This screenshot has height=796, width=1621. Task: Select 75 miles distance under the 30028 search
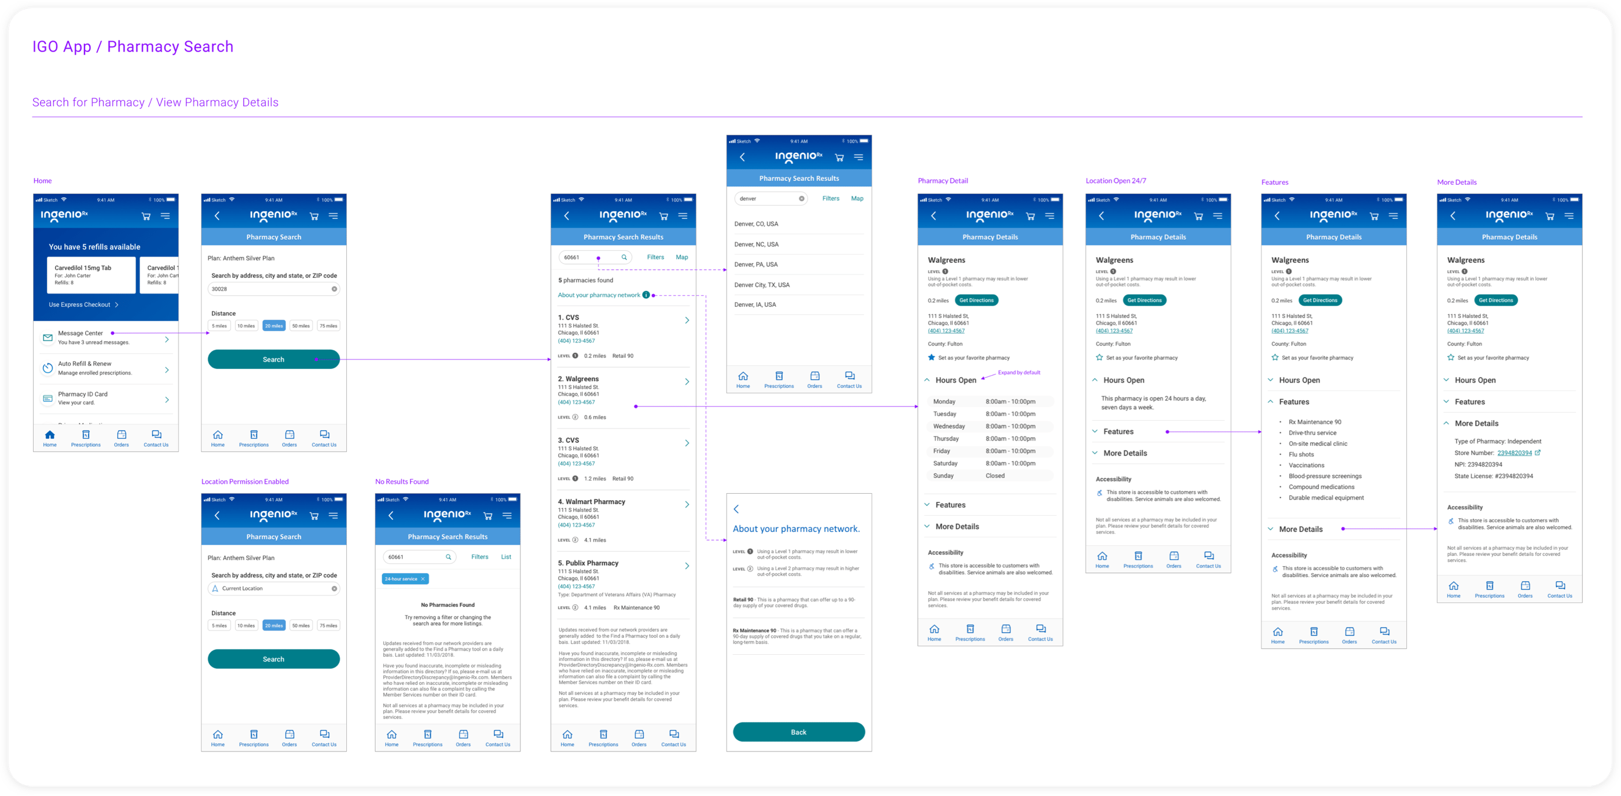pos(328,326)
